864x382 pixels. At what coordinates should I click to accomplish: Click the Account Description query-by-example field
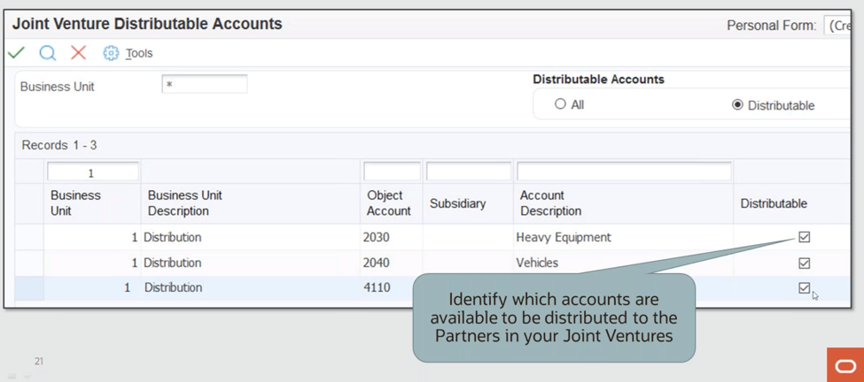624,172
